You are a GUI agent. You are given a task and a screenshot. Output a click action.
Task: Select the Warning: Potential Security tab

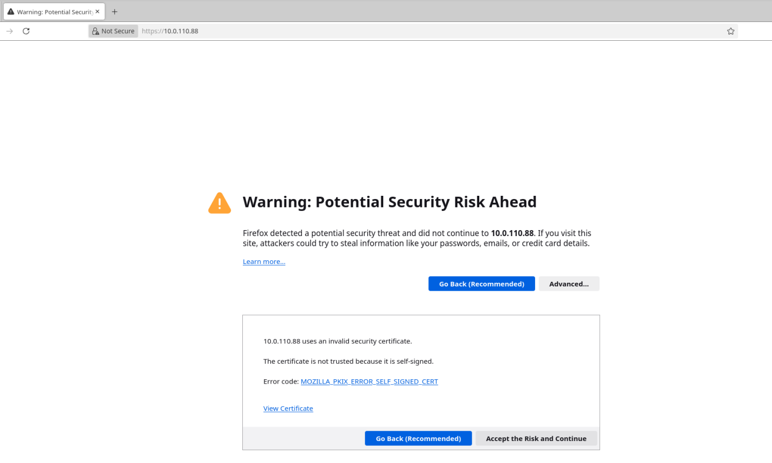51,11
